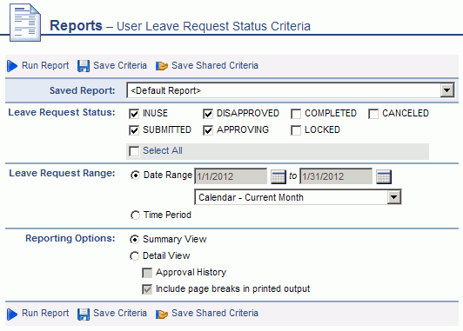Click the bottom Run Report link

click(x=45, y=313)
